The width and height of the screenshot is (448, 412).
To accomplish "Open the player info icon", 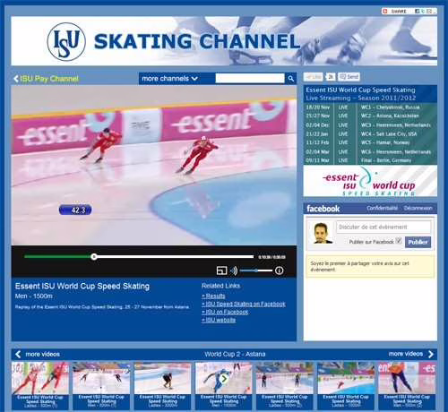I will tap(279, 270).
